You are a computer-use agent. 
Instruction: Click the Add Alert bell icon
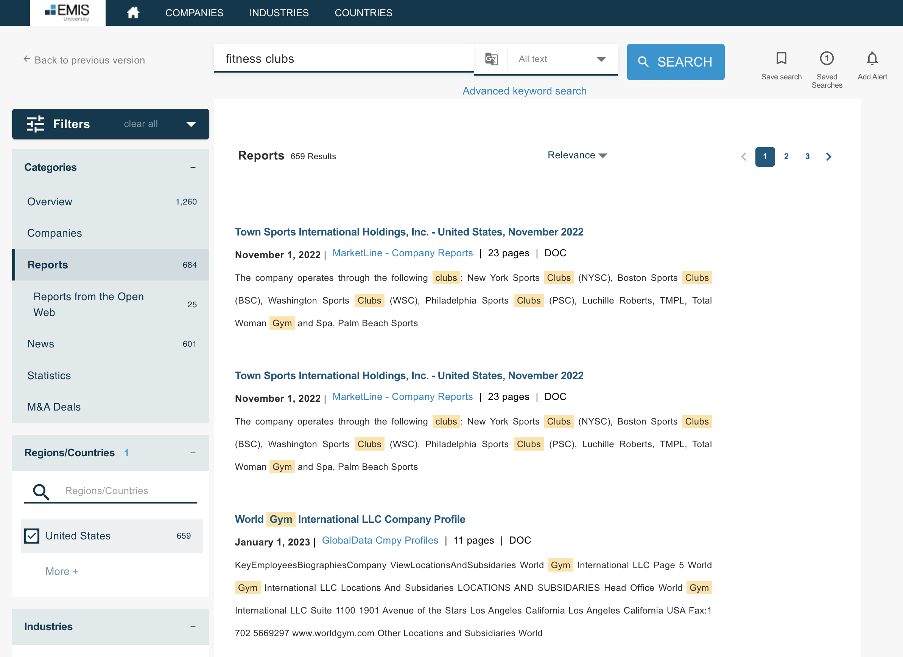tap(872, 59)
